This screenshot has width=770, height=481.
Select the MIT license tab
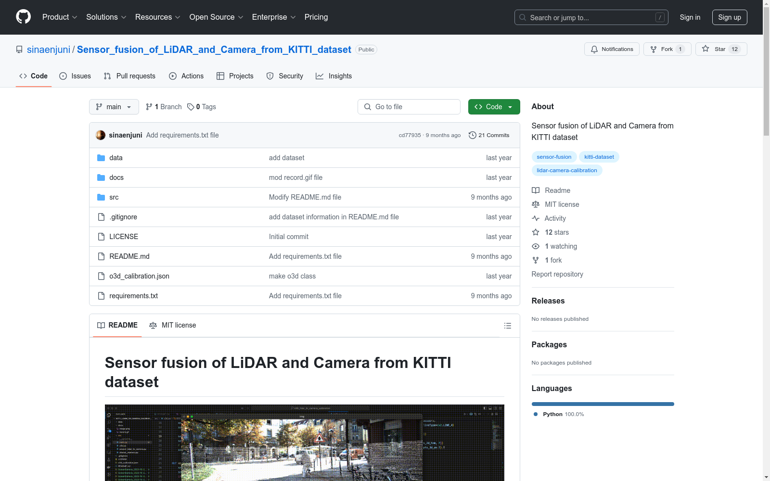173,326
